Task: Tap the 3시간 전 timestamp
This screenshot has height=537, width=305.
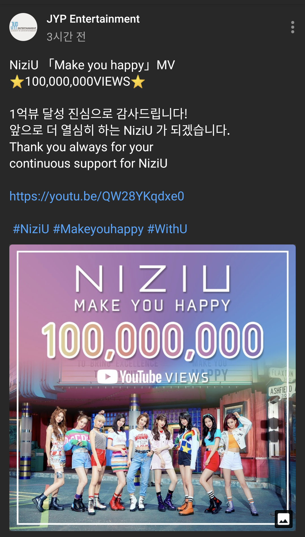Action: click(x=66, y=36)
